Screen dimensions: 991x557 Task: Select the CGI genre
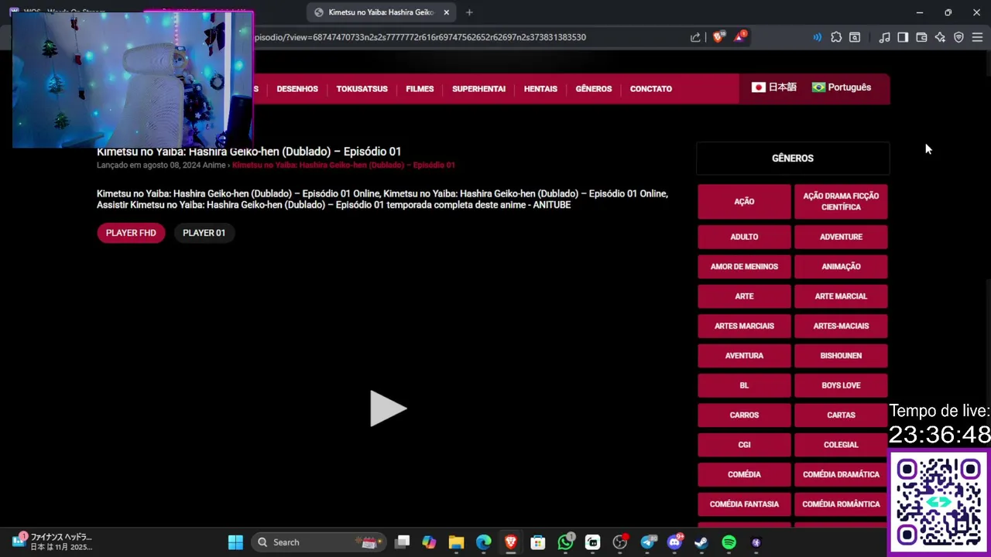[x=744, y=445]
